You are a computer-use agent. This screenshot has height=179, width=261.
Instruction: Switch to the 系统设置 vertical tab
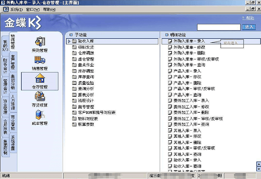pos(13,143)
